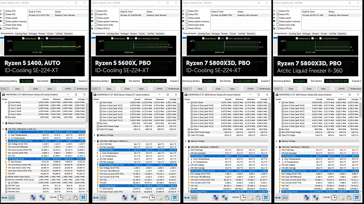Image resolution: width=364 pixels, height=204 pixels.
Task: Click the network connection icon in Ryzen 5 5600X HWiNFO toolbar
Action: [x=134, y=198]
